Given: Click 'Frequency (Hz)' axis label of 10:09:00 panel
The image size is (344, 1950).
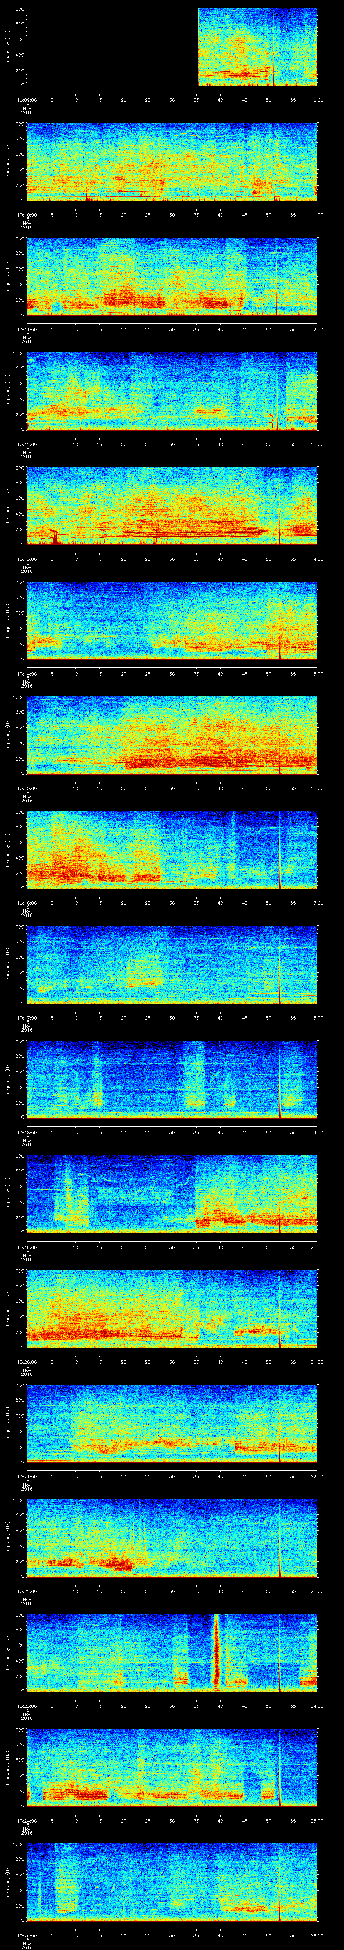Looking at the screenshot, I should click(8, 47).
